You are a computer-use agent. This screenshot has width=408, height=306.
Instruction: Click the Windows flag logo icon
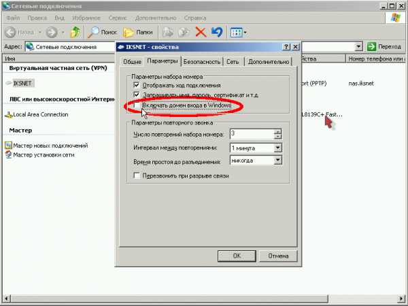pos(396,18)
